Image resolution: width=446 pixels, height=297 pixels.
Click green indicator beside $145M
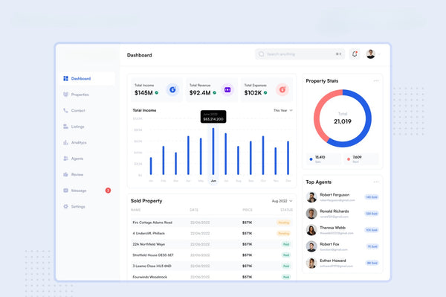tap(156, 92)
